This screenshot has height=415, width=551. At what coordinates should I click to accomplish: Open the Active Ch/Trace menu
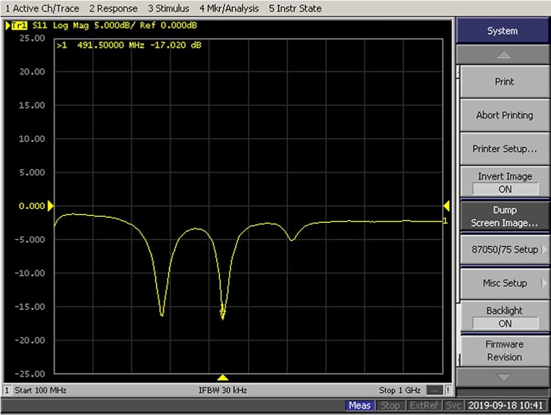tap(42, 8)
